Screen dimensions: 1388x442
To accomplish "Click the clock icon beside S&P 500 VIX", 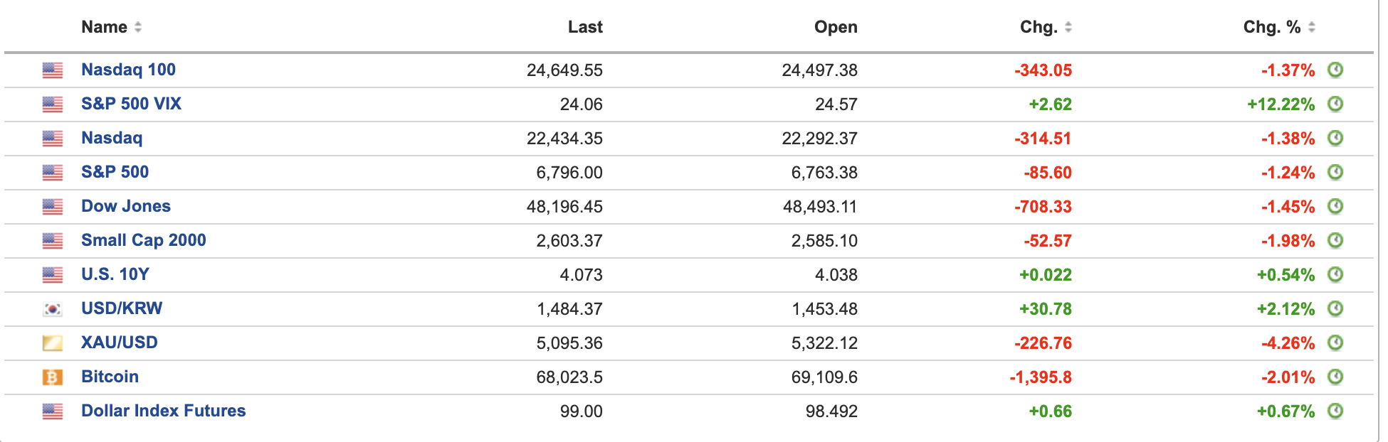I will point(1335,104).
